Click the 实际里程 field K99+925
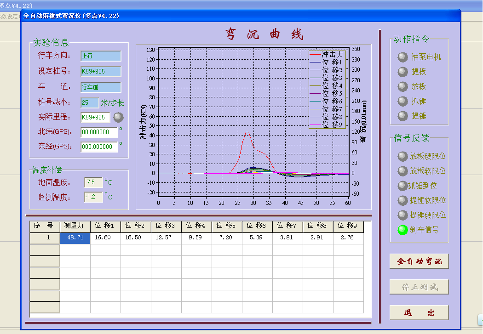The height and width of the screenshot is (334, 483). pos(95,118)
